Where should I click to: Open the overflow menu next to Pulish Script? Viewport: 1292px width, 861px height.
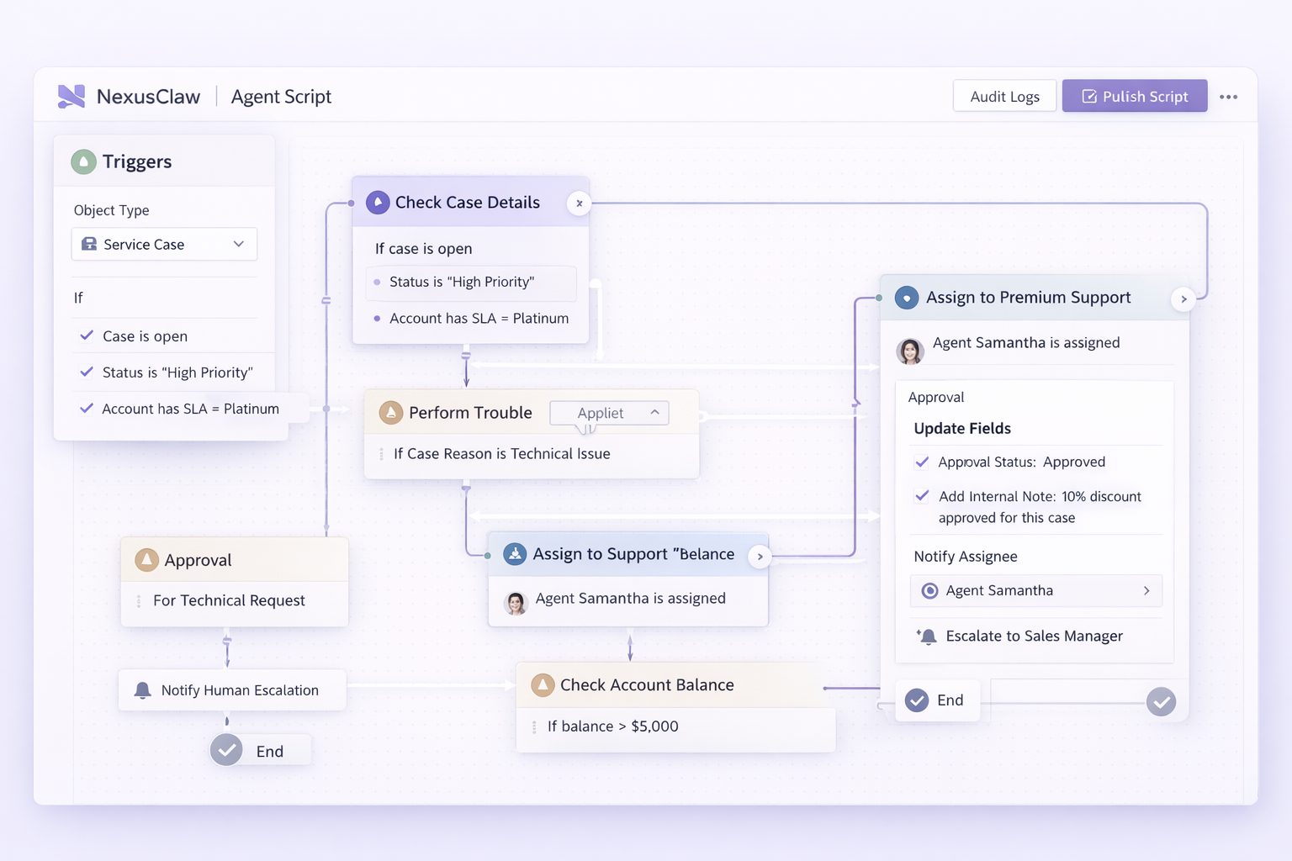pos(1229,96)
